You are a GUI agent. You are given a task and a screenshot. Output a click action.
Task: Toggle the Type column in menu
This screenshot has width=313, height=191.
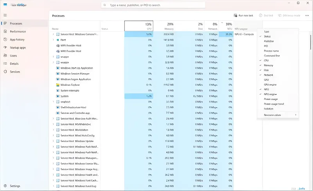point(278,32)
